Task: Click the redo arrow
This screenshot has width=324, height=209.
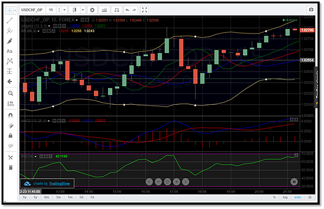Action: [134, 10]
